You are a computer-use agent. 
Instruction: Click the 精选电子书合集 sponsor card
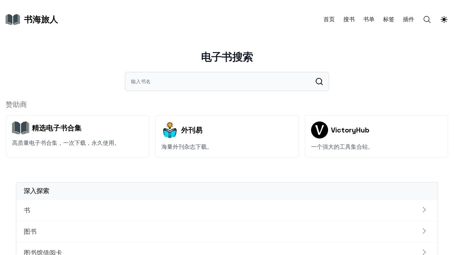click(77, 136)
